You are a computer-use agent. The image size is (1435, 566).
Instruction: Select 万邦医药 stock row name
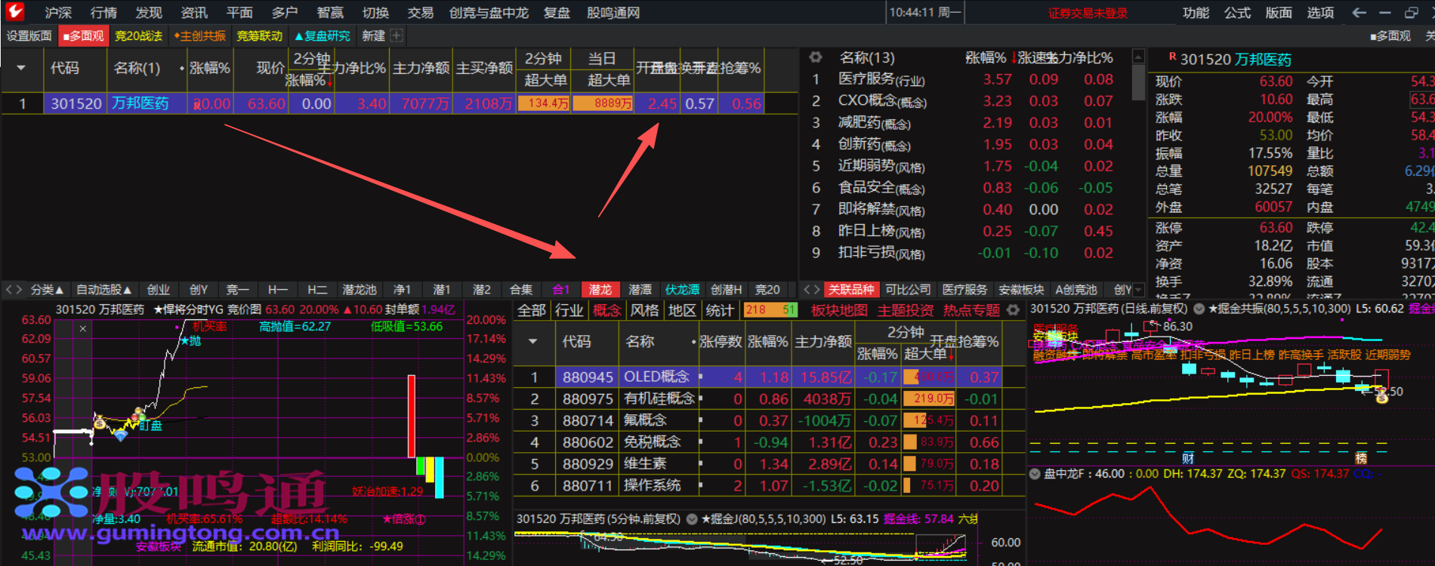point(140,103)
